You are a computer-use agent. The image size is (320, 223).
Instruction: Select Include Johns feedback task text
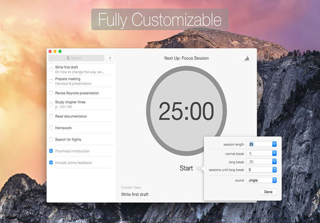coord(73,163)
